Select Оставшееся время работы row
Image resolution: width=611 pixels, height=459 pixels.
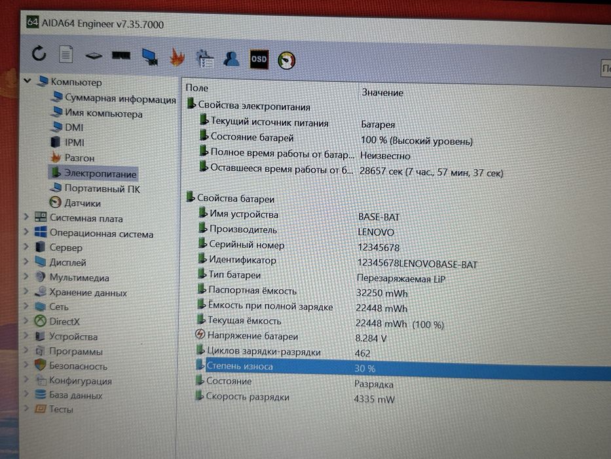[x=351, y=170]
